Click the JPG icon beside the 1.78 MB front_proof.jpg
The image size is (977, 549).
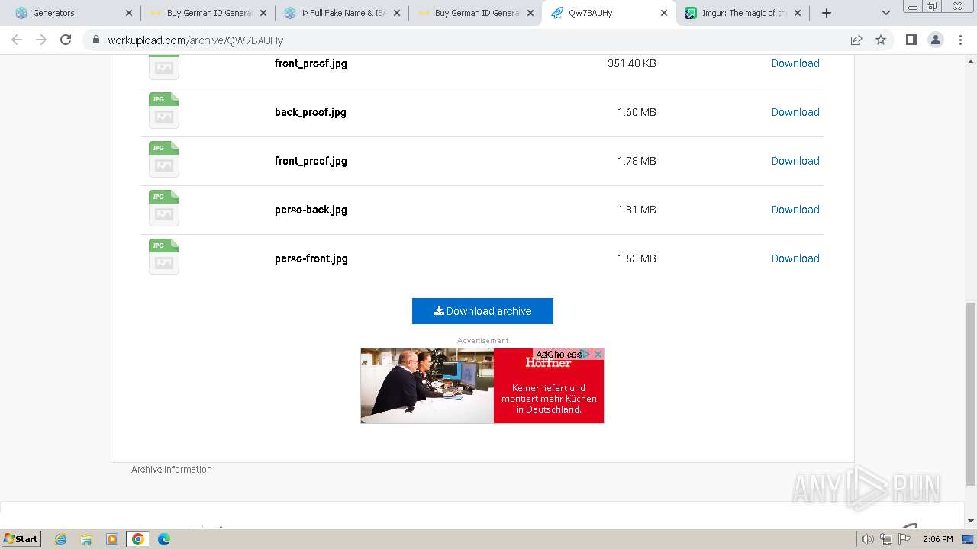[164, 159]
